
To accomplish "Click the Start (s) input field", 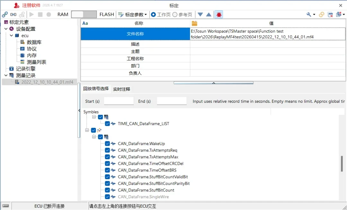I will (x=119, y=101).
